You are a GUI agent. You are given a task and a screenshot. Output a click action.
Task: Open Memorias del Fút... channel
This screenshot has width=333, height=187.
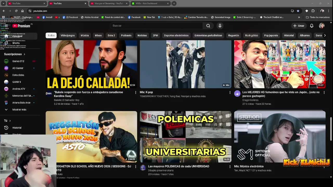pyautogui.click(x=20, y=96)
